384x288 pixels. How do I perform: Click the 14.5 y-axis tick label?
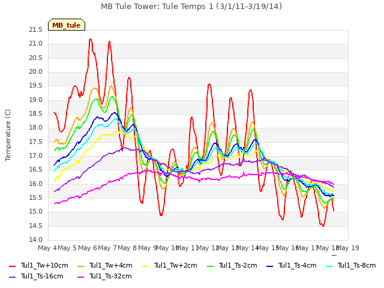(36, 226)
